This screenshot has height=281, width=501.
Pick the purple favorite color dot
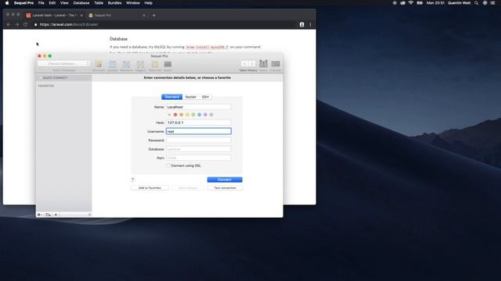click(205, 115)
